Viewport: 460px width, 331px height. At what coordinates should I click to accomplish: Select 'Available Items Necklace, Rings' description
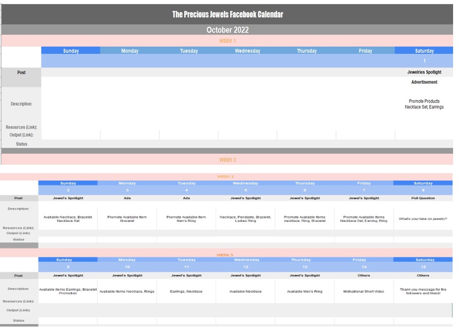[126, 292]
